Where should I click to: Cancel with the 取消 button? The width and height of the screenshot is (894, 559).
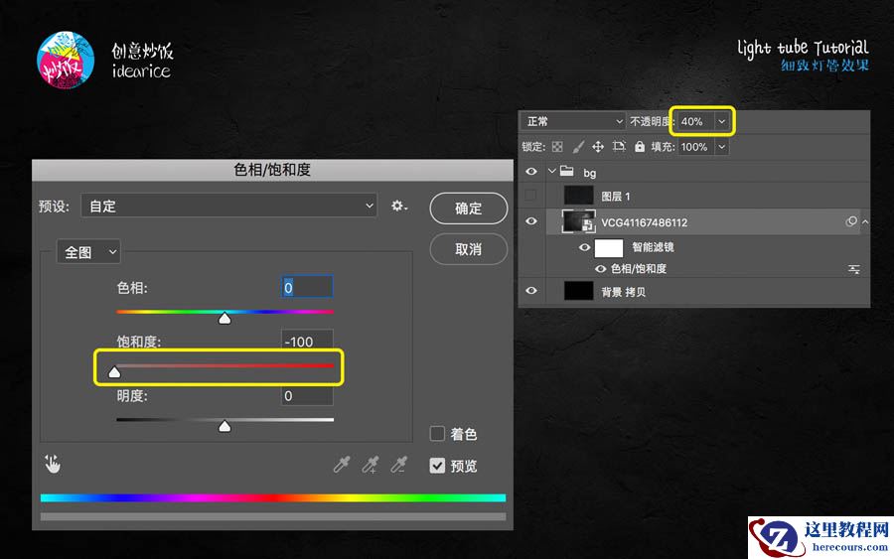point(468,249)
